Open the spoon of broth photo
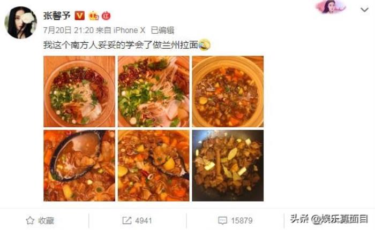375x230 pixels. point(79,165)
